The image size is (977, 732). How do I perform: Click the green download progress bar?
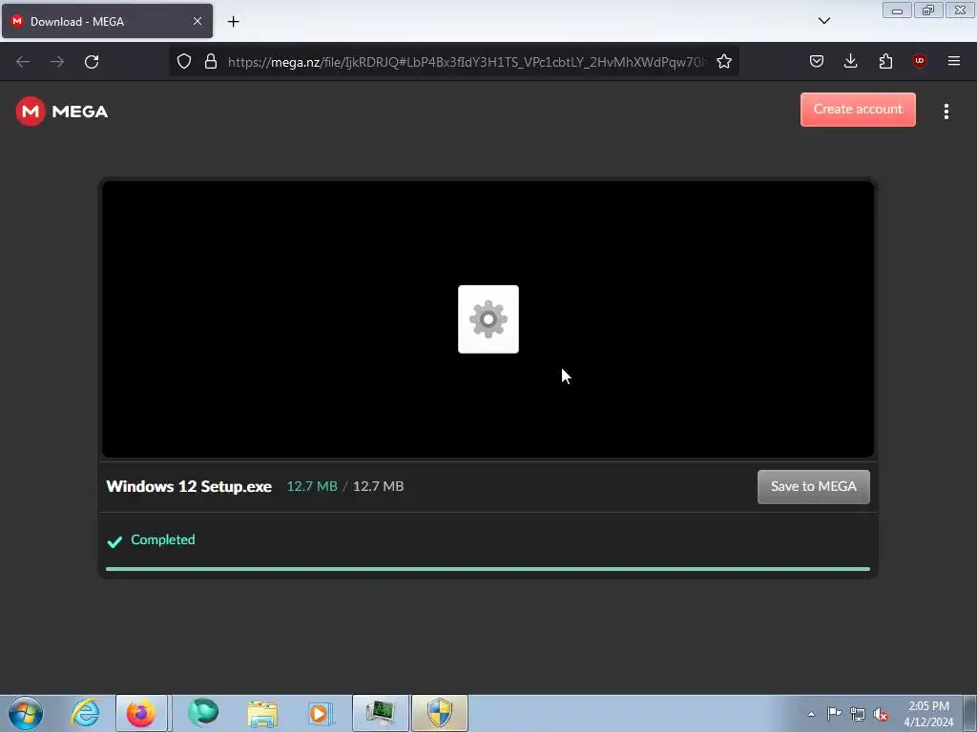488,569
